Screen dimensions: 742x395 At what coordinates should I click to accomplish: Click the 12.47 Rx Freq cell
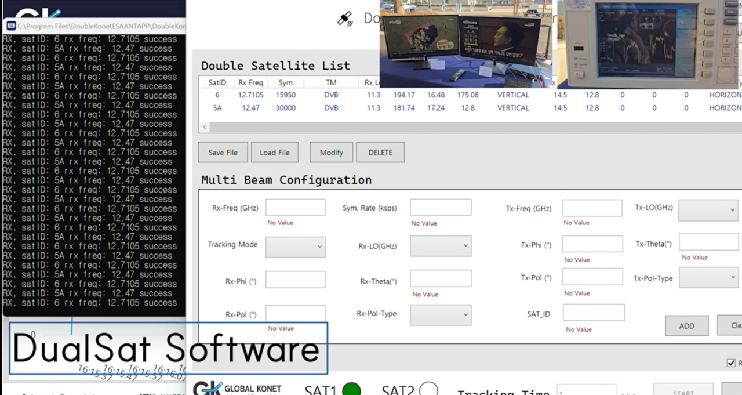(251, 108)
